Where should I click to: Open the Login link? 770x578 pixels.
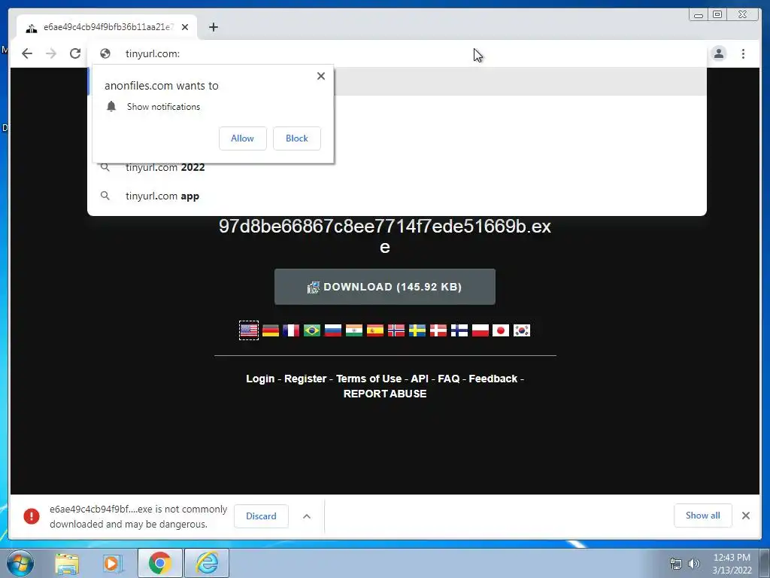pyautogui.click(x=260, y=379)
